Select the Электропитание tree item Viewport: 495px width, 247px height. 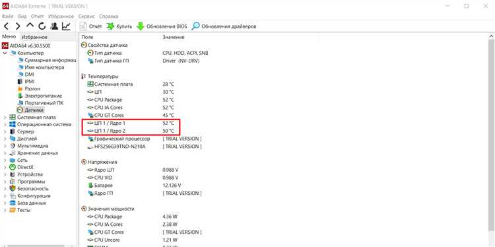point(40,96)
